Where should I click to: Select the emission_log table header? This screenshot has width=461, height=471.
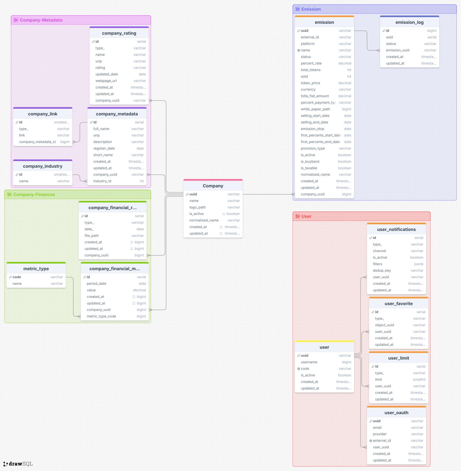click(409, 22)
